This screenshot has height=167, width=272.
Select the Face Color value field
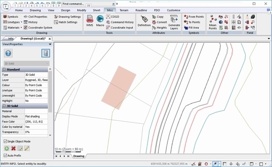(x=36, y=122)
